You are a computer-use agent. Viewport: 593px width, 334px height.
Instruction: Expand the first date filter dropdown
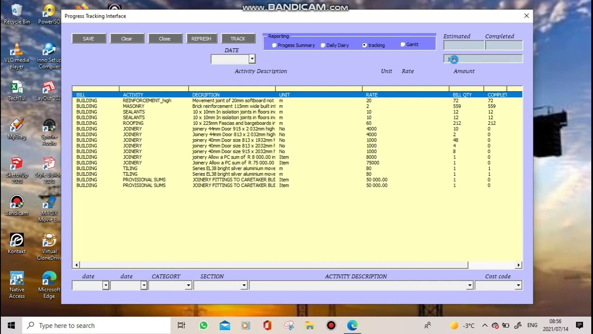click(x=106, y=285)
